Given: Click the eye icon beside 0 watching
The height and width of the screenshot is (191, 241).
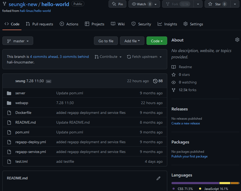Looking at the screenshot, I should click(x=174, y=82).
